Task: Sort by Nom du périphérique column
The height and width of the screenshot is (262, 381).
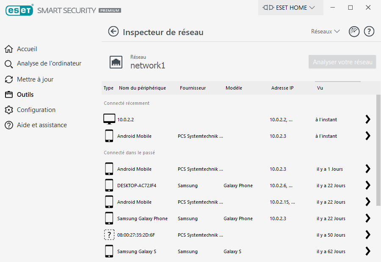Action: (x=142, y=88)
